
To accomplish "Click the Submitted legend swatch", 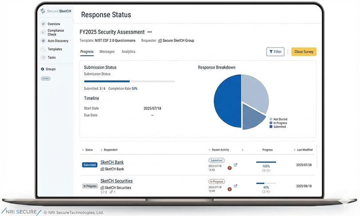I will tap(271, 127).
